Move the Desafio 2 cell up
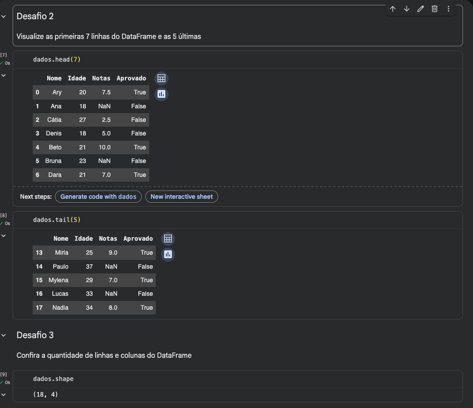This screenshot has width=473, height=408. pos(393,9)
